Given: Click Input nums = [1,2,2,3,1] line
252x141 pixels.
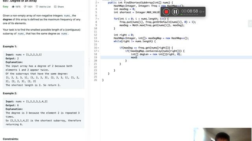Looking at the screenshot, I should point(24,55).
